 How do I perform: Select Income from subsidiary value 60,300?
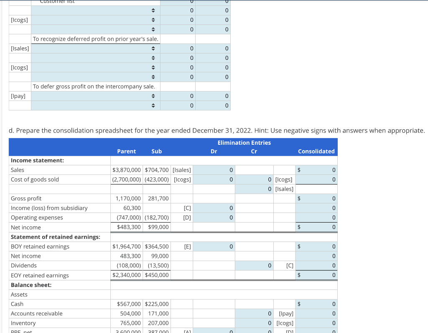[x=132, y=208]
